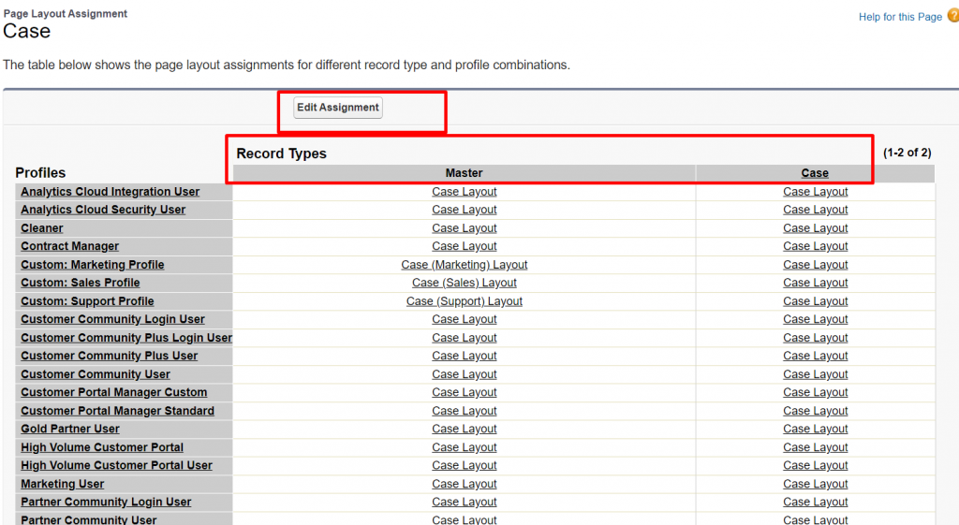This screenshot has width=959, height=525.
Task: Open the Cleaner profile link
Action: click(x=42, y=228)
